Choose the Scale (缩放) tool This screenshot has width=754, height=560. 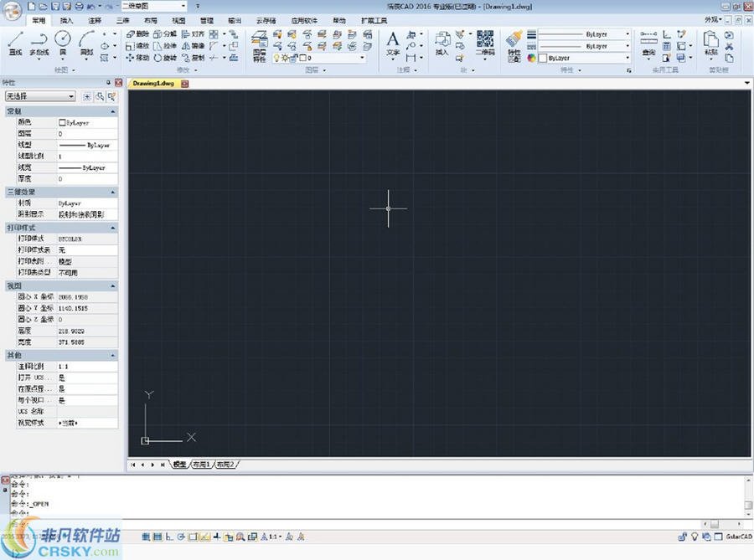coord(137,46)
